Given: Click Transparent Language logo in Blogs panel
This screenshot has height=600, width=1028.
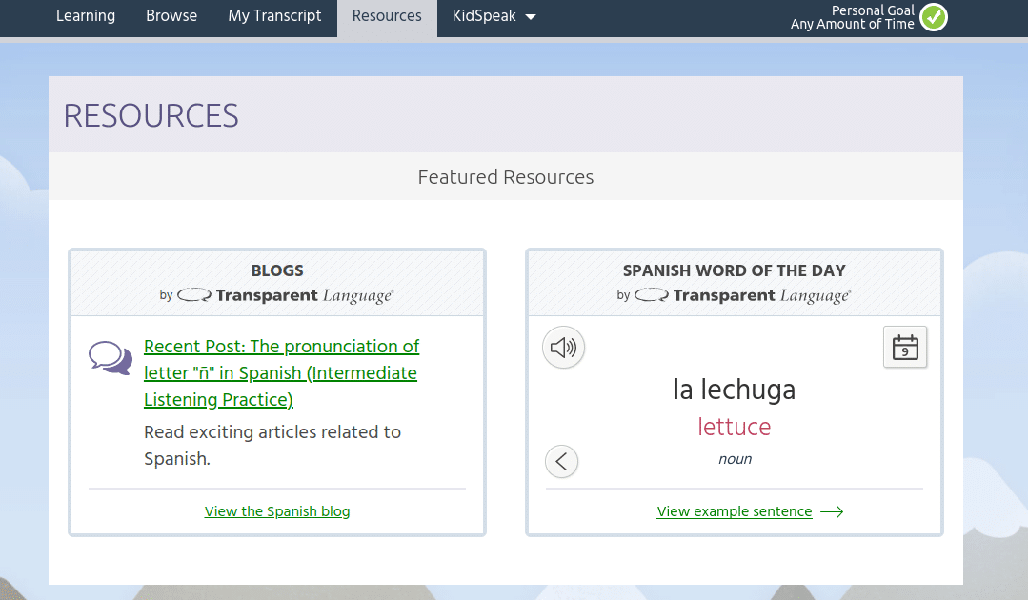Looking at the screenshot, I should [x=285, y=295].
